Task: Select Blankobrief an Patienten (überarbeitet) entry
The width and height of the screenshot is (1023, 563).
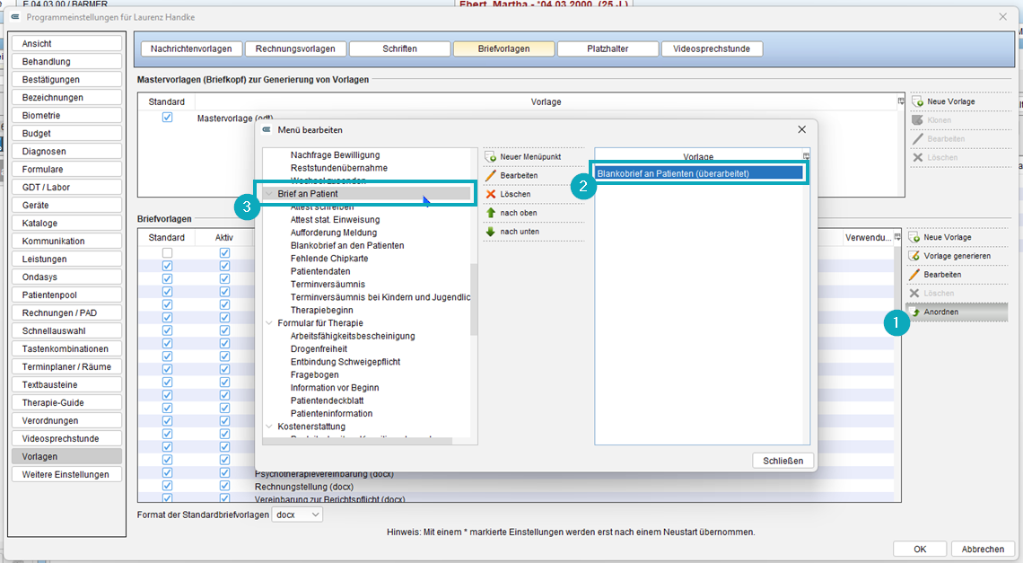Action: [699, 173]
